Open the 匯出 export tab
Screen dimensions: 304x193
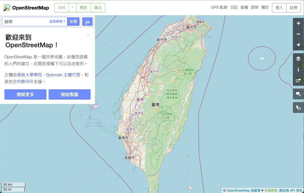click(x=98, y=8)
